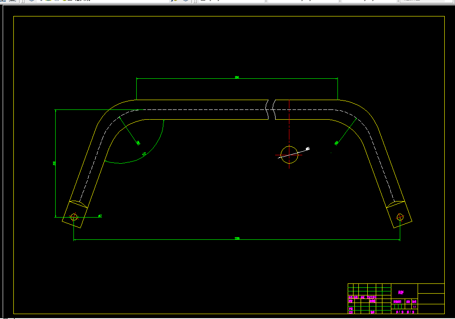Viewport: 455px width, 319px height.
Task: Click the right bend radius dimension leader
Action: point(347,130)
